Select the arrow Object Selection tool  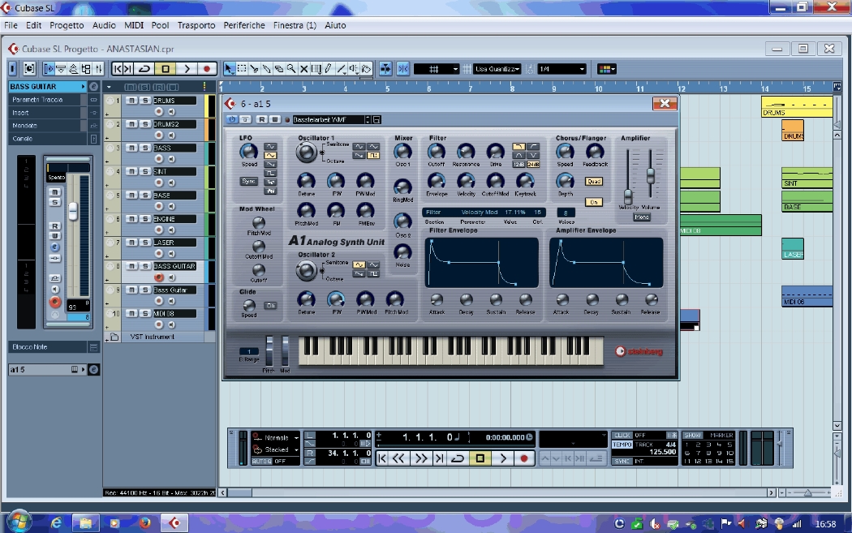pos(229,69)
